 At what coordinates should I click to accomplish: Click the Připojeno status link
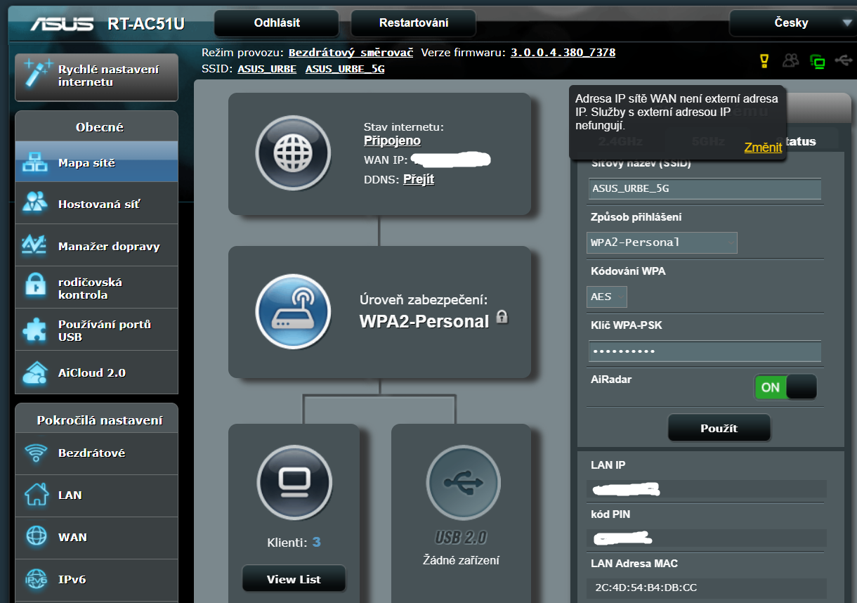click(392, 141)
